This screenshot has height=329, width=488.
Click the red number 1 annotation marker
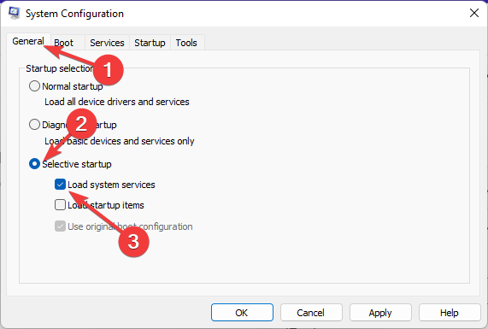[108, 70]
